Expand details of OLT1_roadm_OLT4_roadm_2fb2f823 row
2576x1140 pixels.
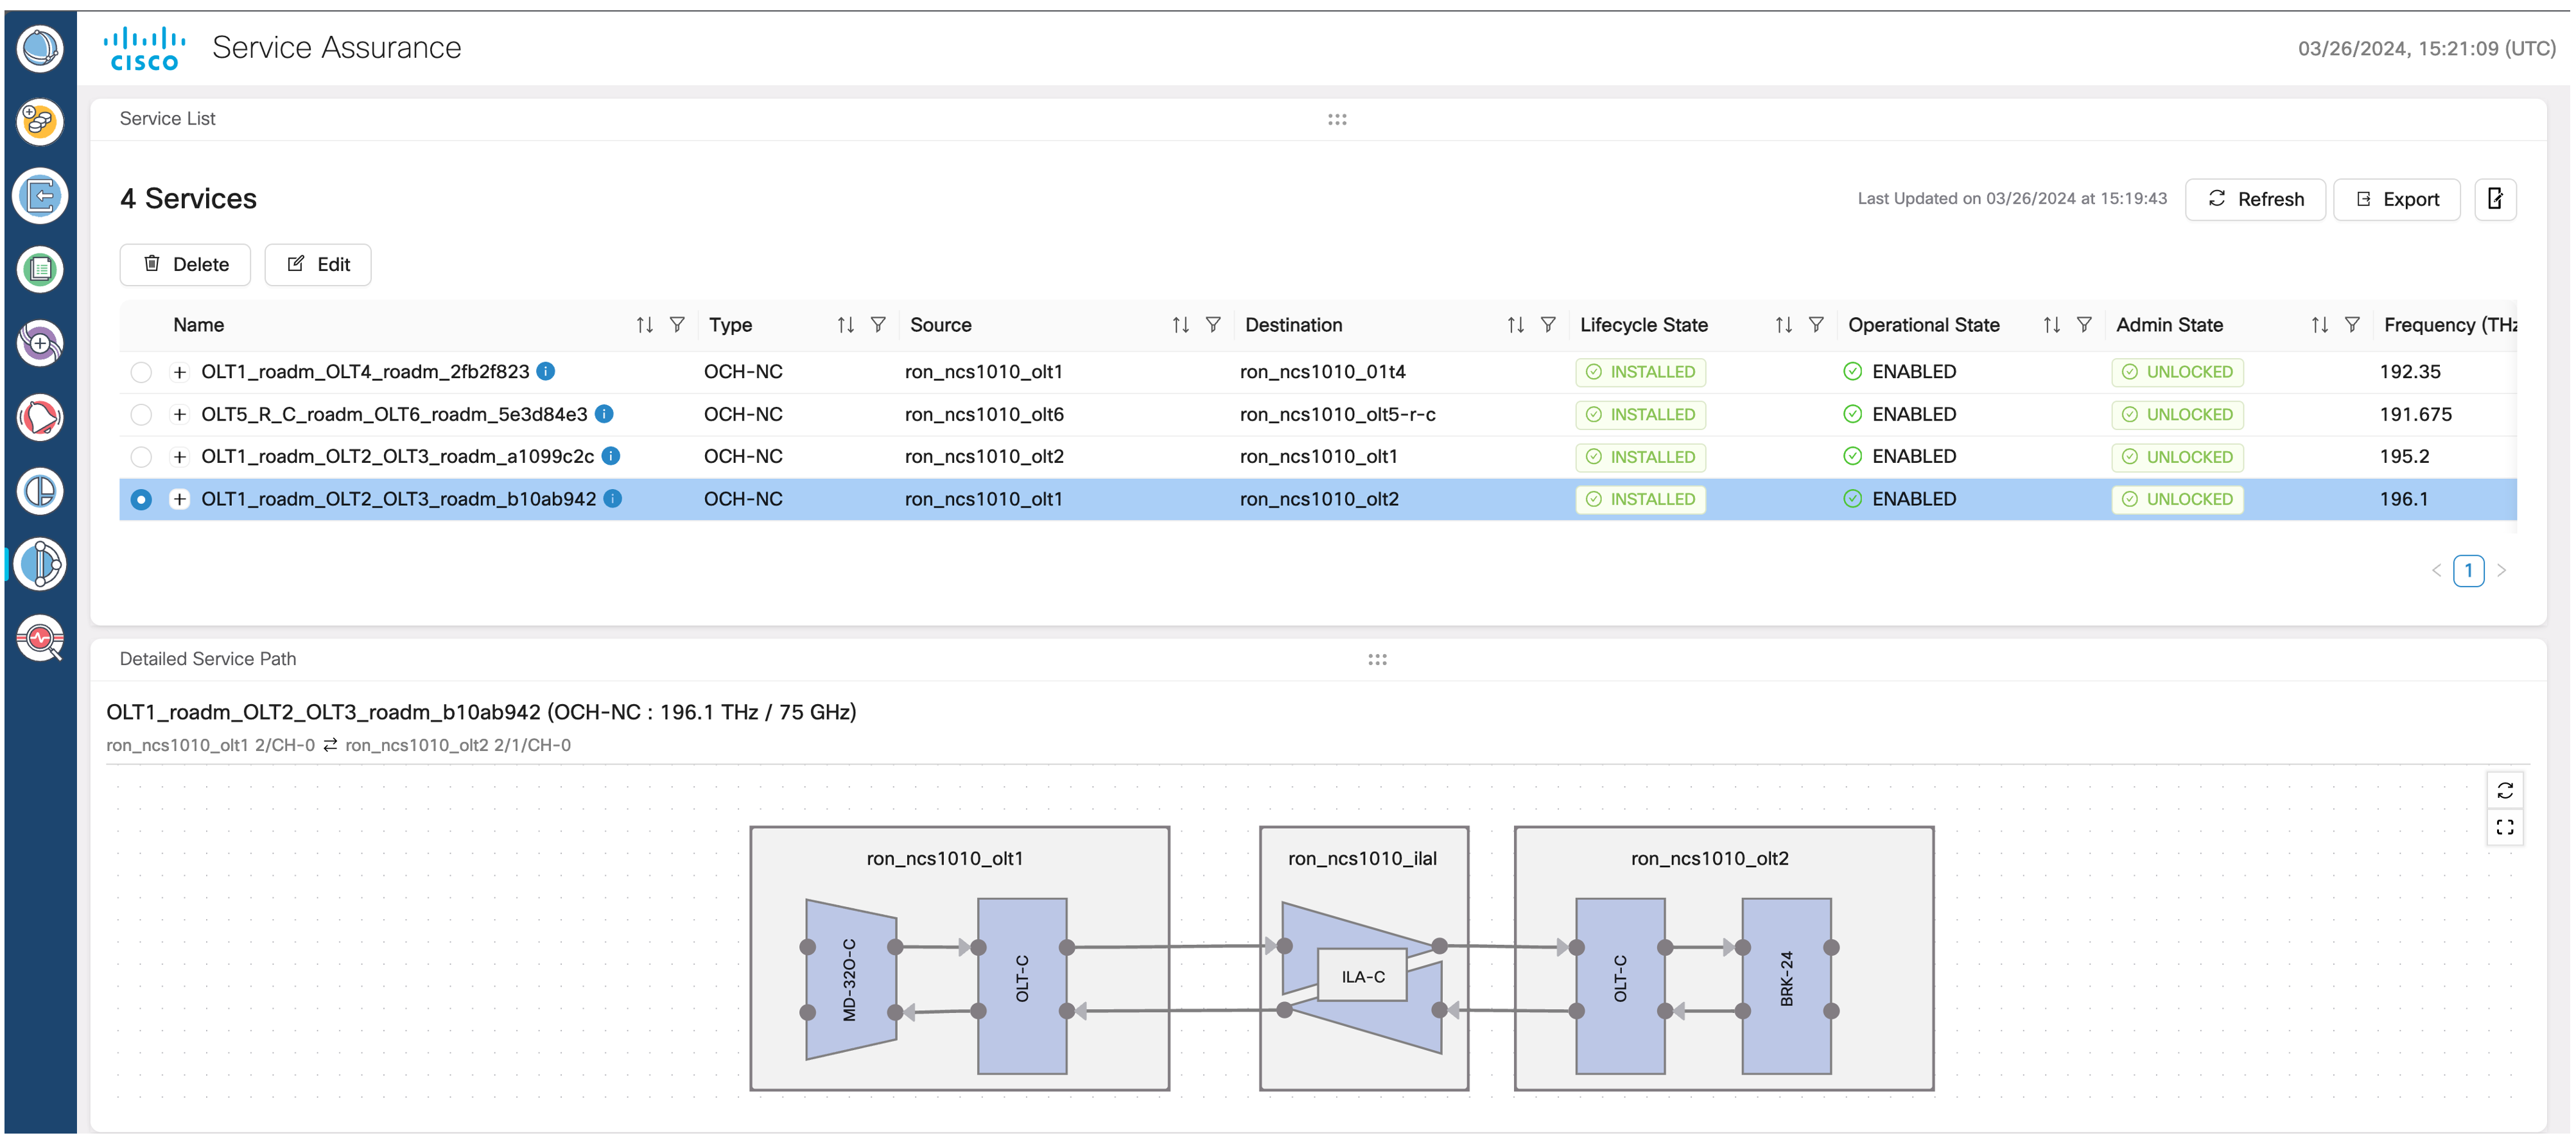(x=180, y=371)
